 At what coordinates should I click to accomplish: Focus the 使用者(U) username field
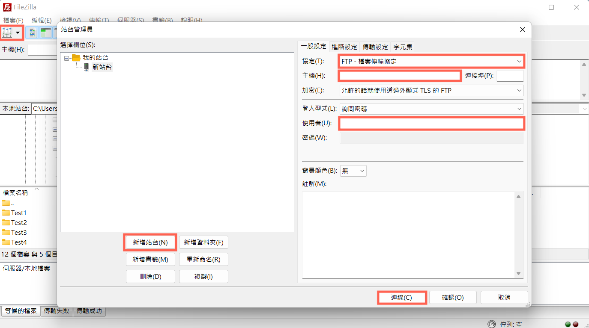(432, 124)
